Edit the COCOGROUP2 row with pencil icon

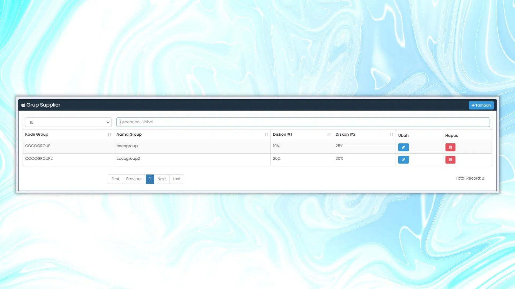coord(403,160)
